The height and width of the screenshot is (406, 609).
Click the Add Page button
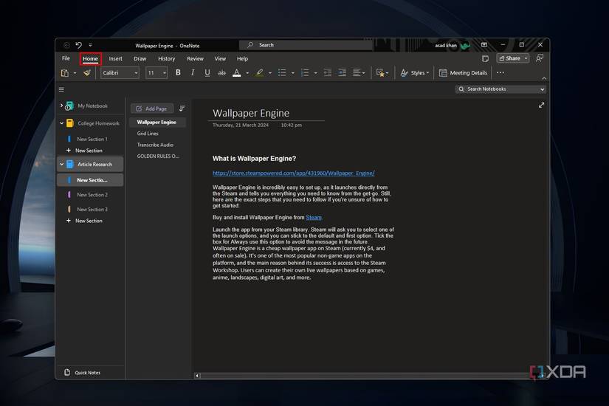(x=152, y=109)
